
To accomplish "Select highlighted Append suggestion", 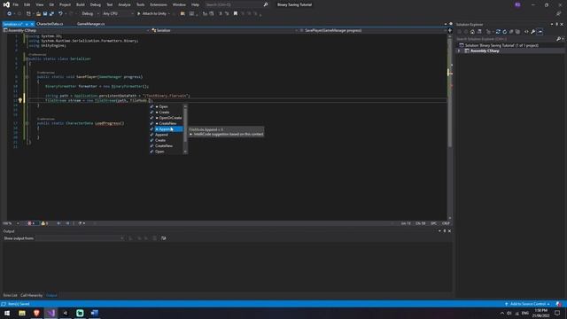I will click(167, 129).
